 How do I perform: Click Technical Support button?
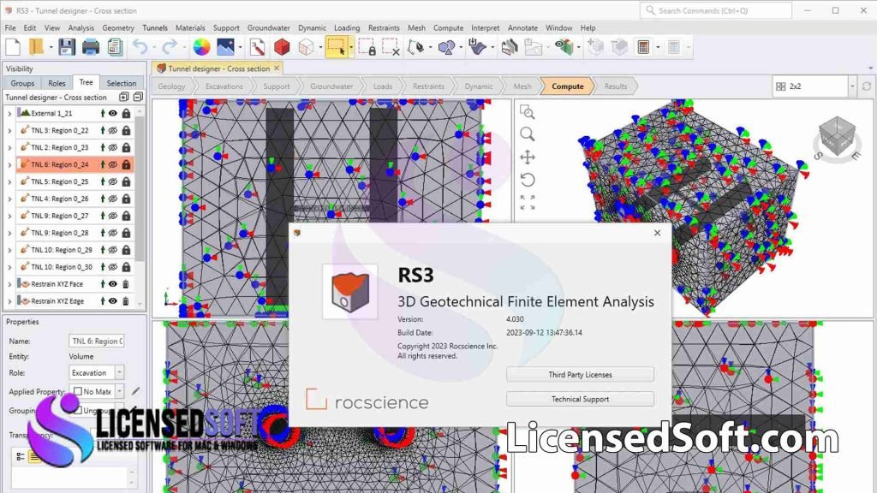(x=580, y=399)
